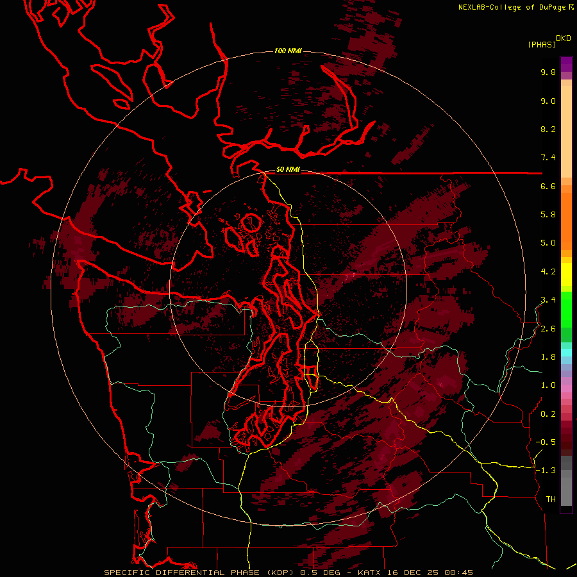Click the DKD legend title
The height and width of the screenshot is (577, 577).
click(x=564, y=38)
